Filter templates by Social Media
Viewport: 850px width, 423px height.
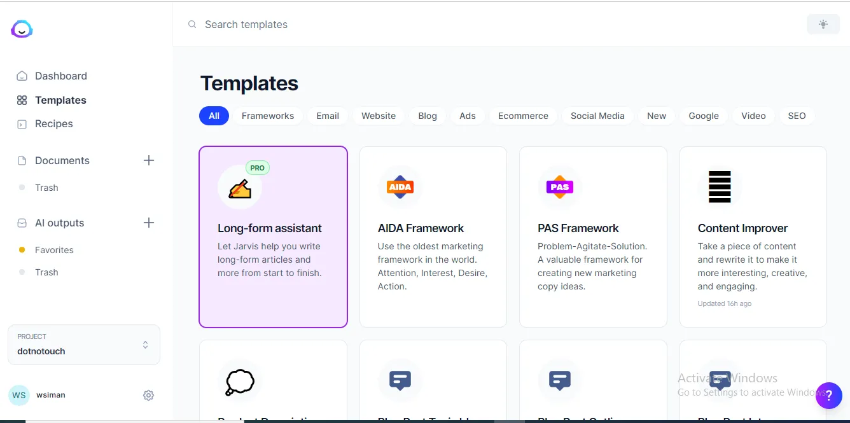[597, 116]
